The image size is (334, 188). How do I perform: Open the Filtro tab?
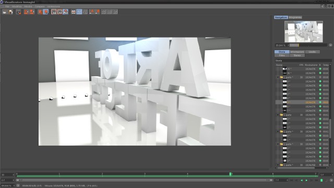coord(282,55)
